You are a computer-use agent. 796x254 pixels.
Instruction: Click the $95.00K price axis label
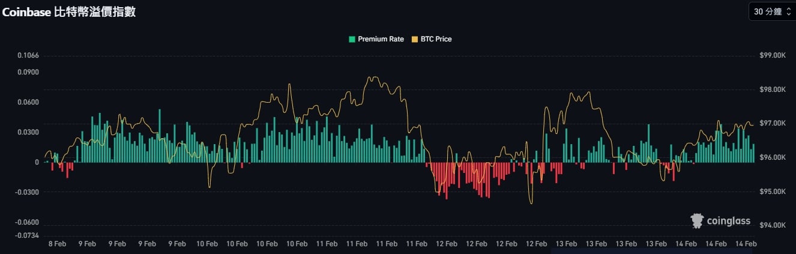coord(772,192)
